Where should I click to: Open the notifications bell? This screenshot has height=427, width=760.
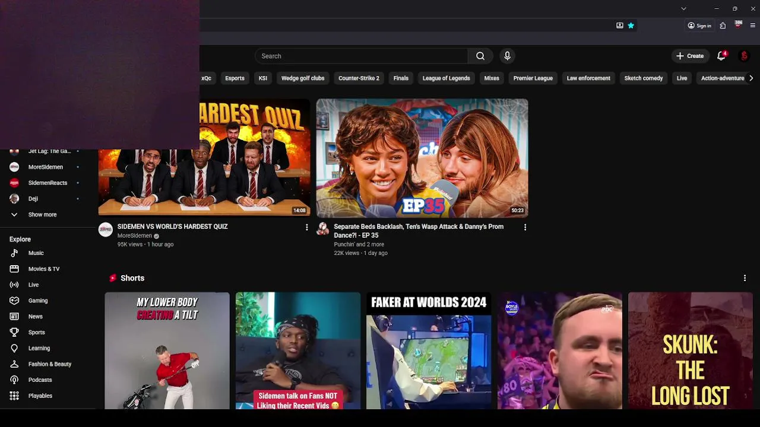click(721, 56)
